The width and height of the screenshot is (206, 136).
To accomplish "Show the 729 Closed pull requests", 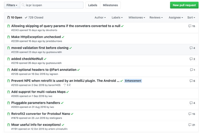I will [x=34, y=18].
